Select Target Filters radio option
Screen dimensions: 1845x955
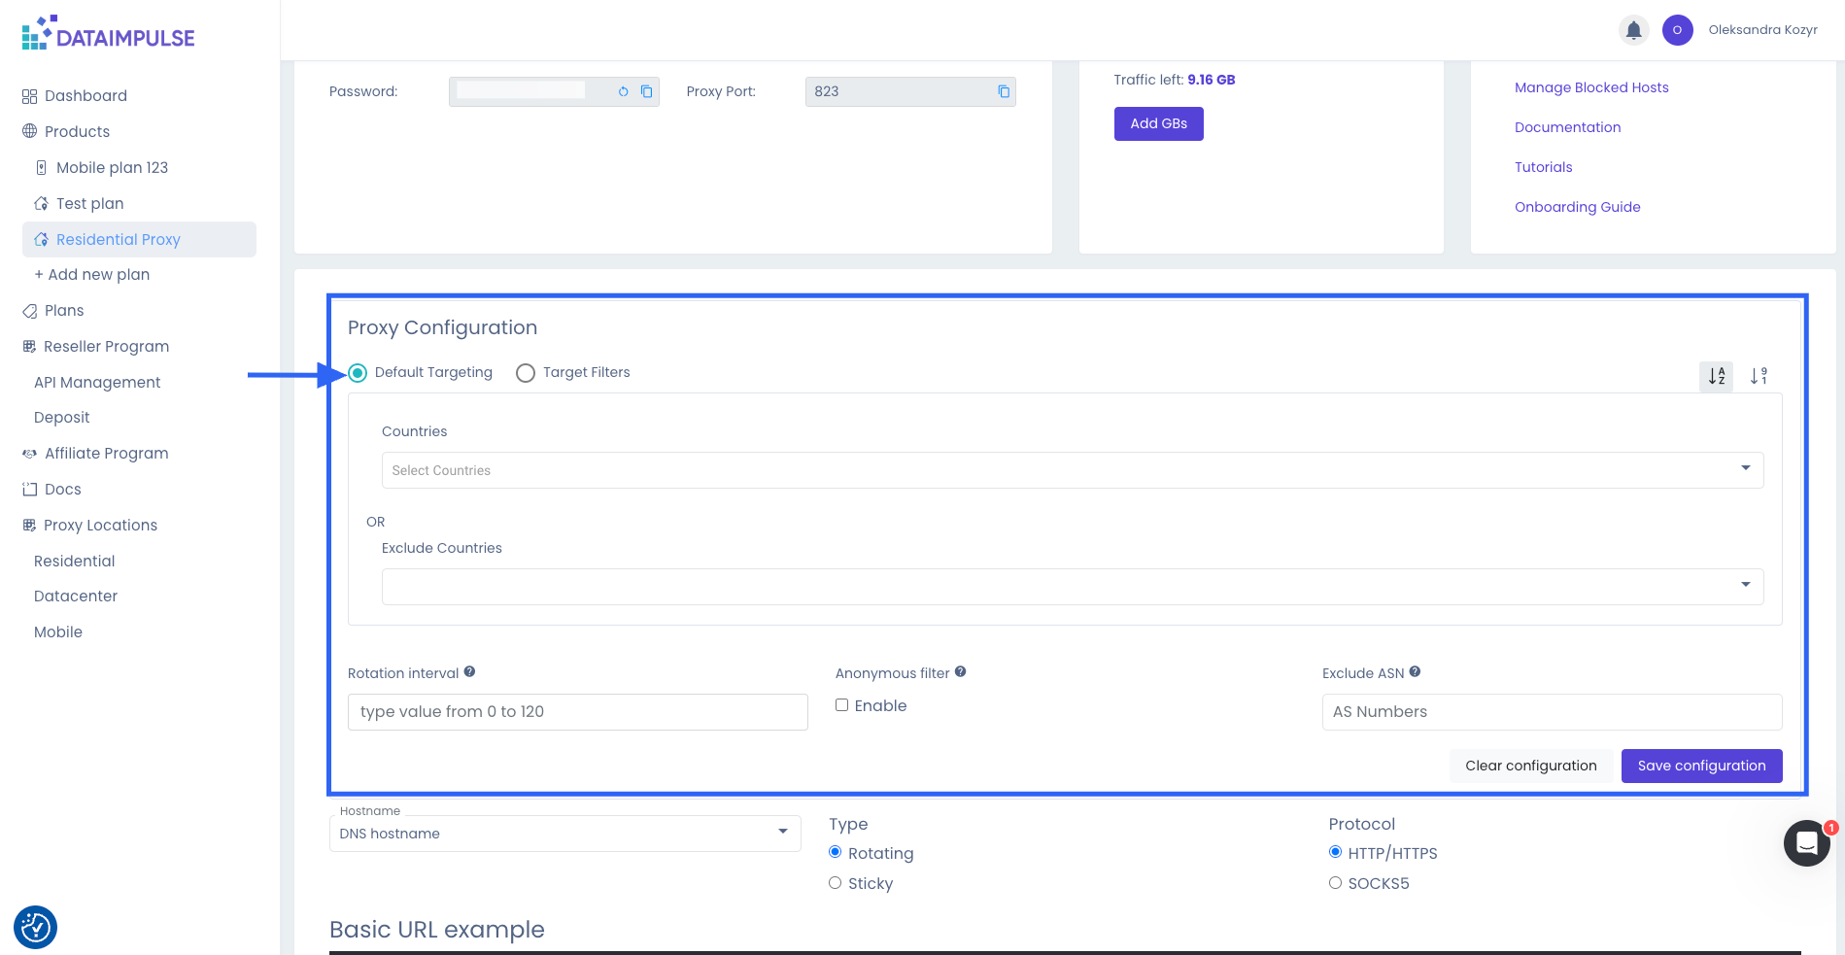tap(526, 373)
